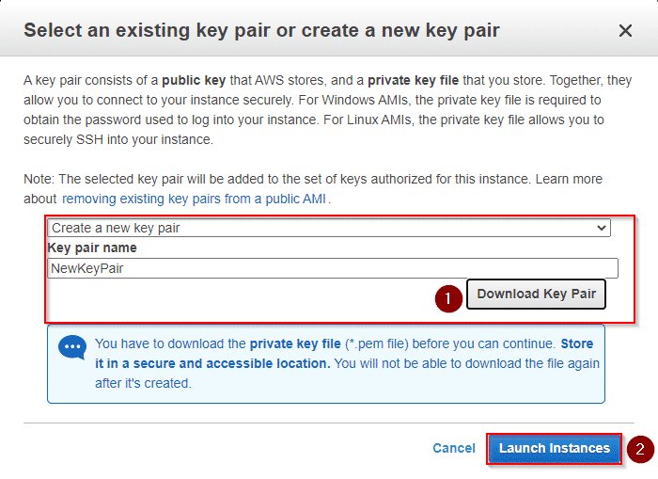Click bold 'public key' in description paragraph
The height and width of the screenshot is (479, 658).
click(x=194, y=80)
